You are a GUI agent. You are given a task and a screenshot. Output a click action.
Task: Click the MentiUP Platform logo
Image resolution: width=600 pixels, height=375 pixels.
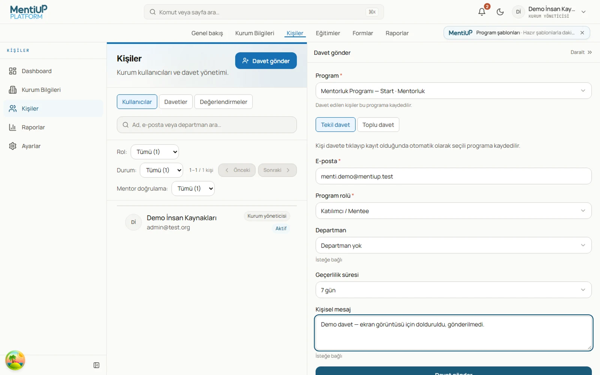pyautogui.click(x=28, y=12)
